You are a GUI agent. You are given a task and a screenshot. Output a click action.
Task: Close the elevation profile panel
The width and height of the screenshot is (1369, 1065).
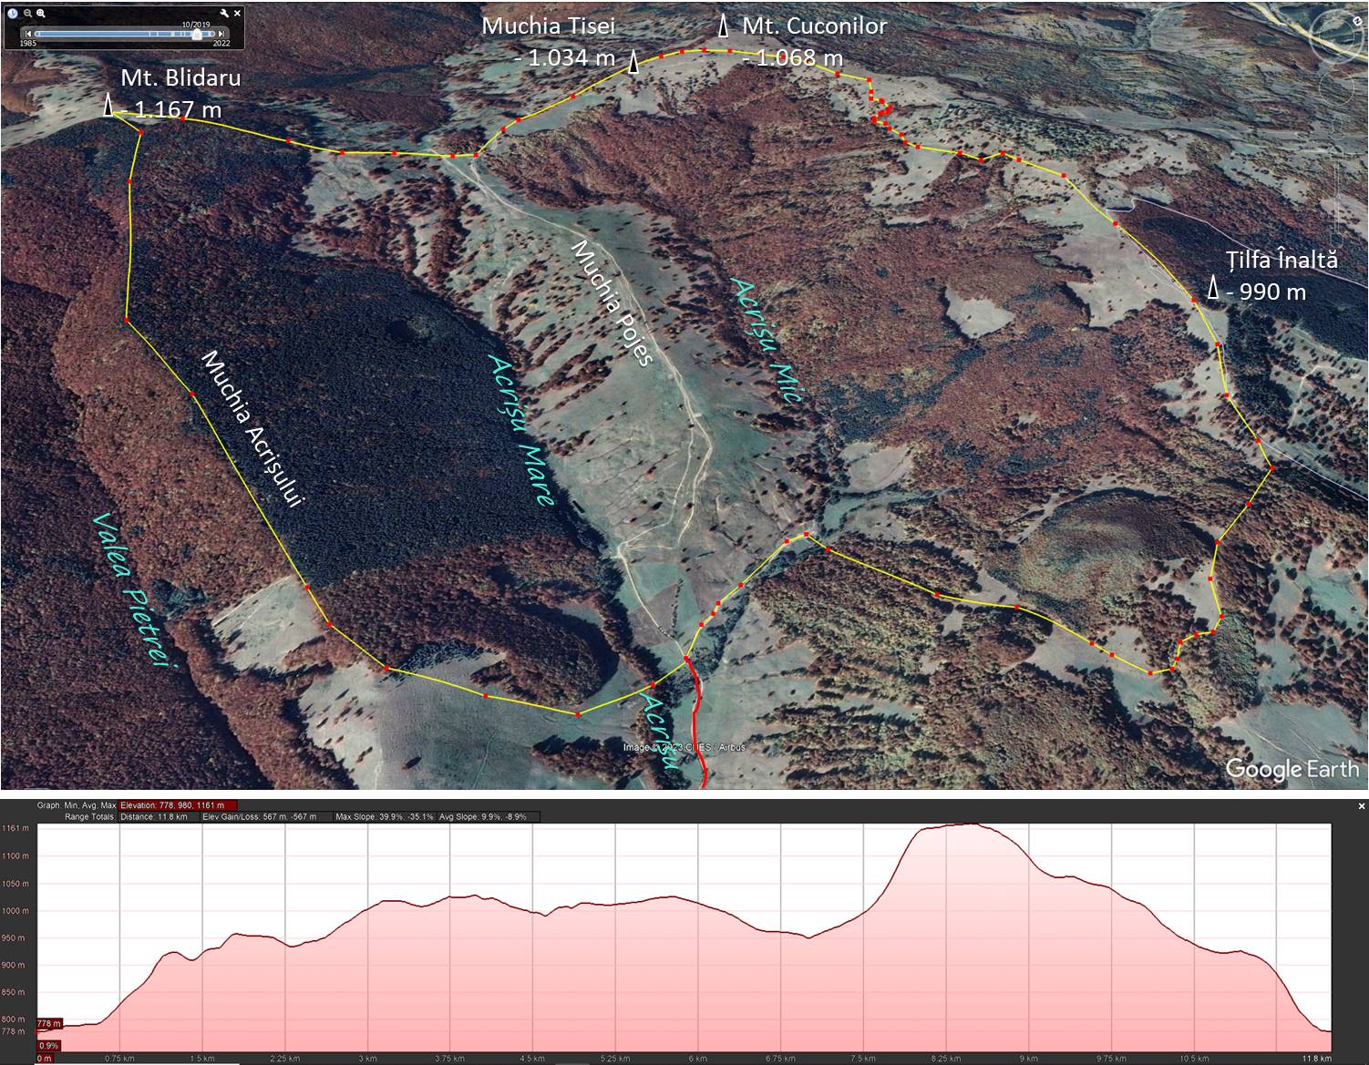click(1362, 806)
